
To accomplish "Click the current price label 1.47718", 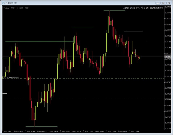I will pyautogui.click(x=168, y=56).
